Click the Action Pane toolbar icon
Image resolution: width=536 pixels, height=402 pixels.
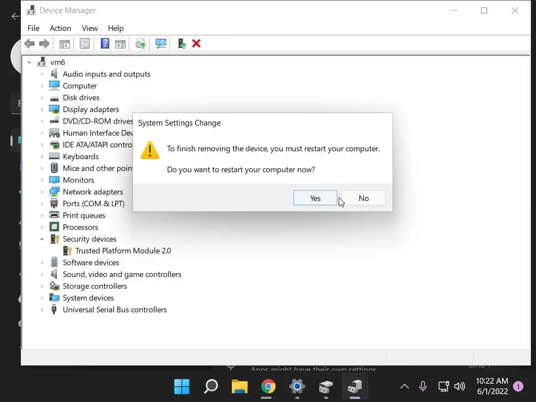click(120, 43)
